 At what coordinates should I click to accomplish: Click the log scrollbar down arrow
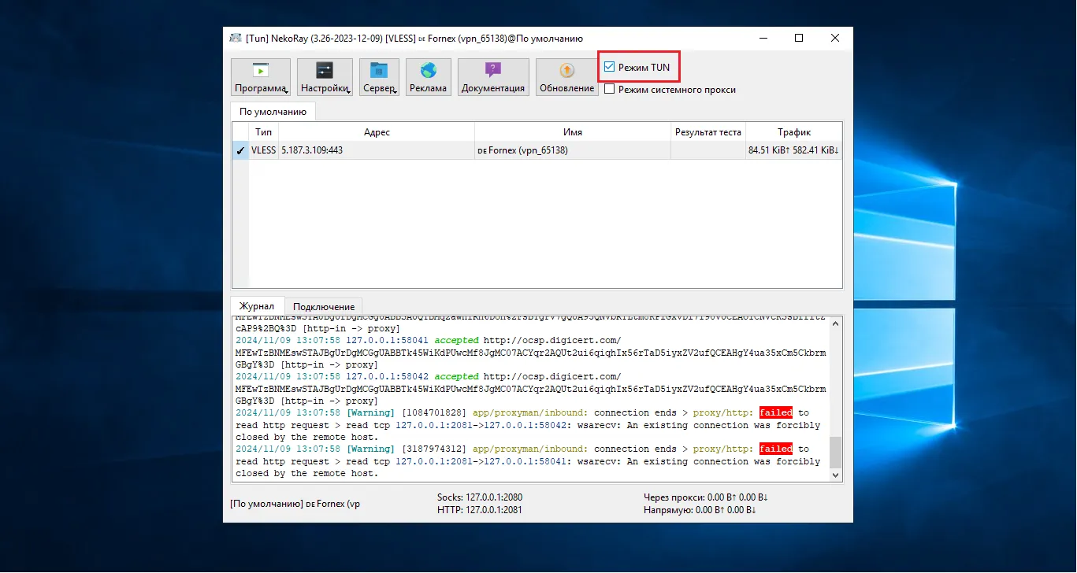coord(836,475)
